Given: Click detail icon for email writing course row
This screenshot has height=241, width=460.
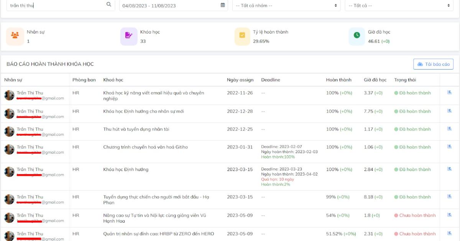Looking at the screenshot, I should pos(450,93).
